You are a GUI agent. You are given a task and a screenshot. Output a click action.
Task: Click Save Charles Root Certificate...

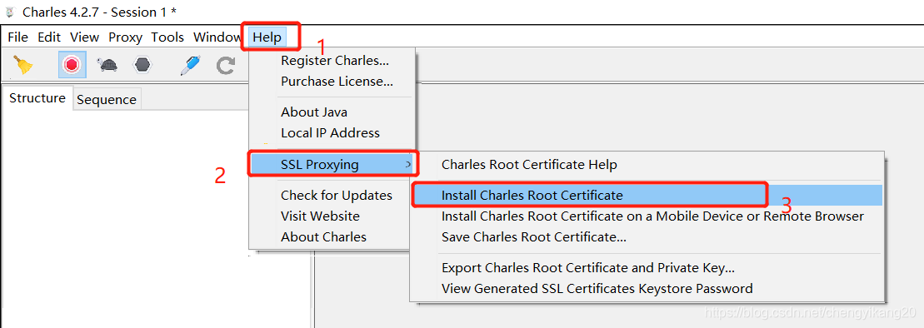(647, 237)
